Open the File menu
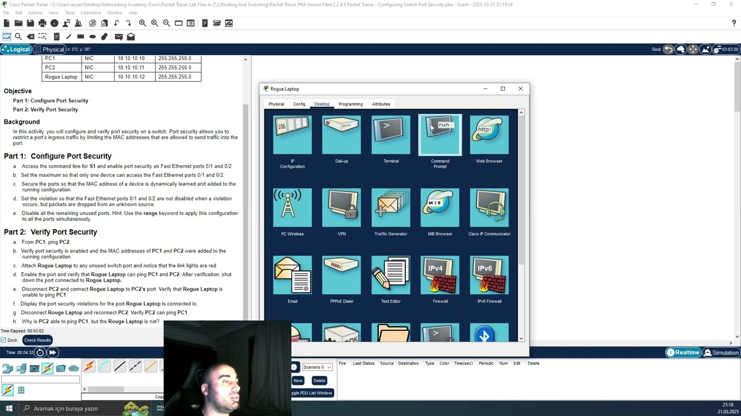 click(6, 13)
